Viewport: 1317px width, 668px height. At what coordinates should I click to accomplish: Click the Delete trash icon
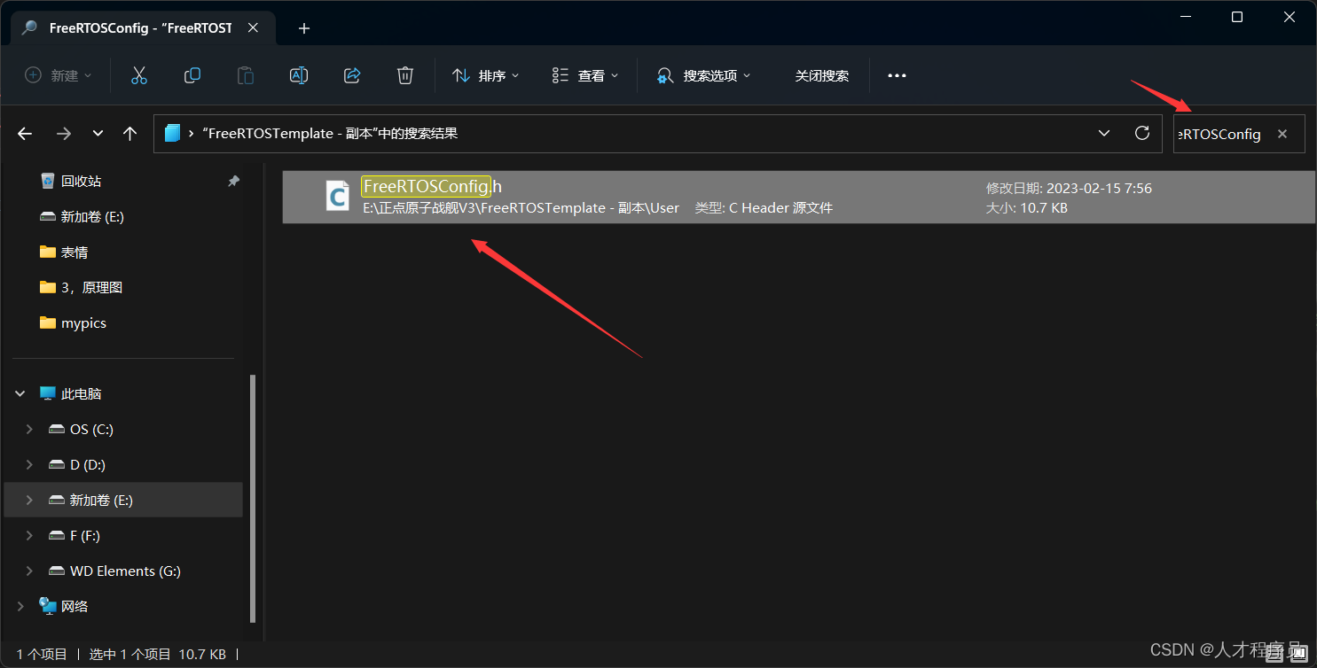pos(405,75)
